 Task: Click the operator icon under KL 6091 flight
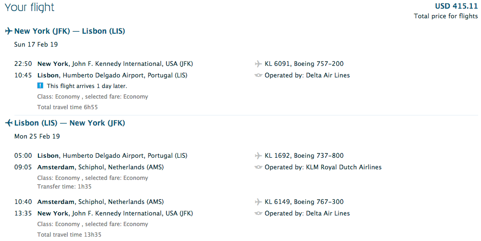(258, 76)
